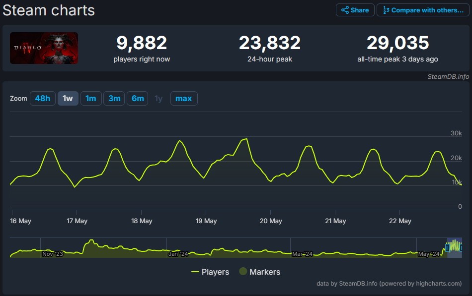Zoom chart to 6m
Viewport: 472px width, 296px height.
[138, 98]
